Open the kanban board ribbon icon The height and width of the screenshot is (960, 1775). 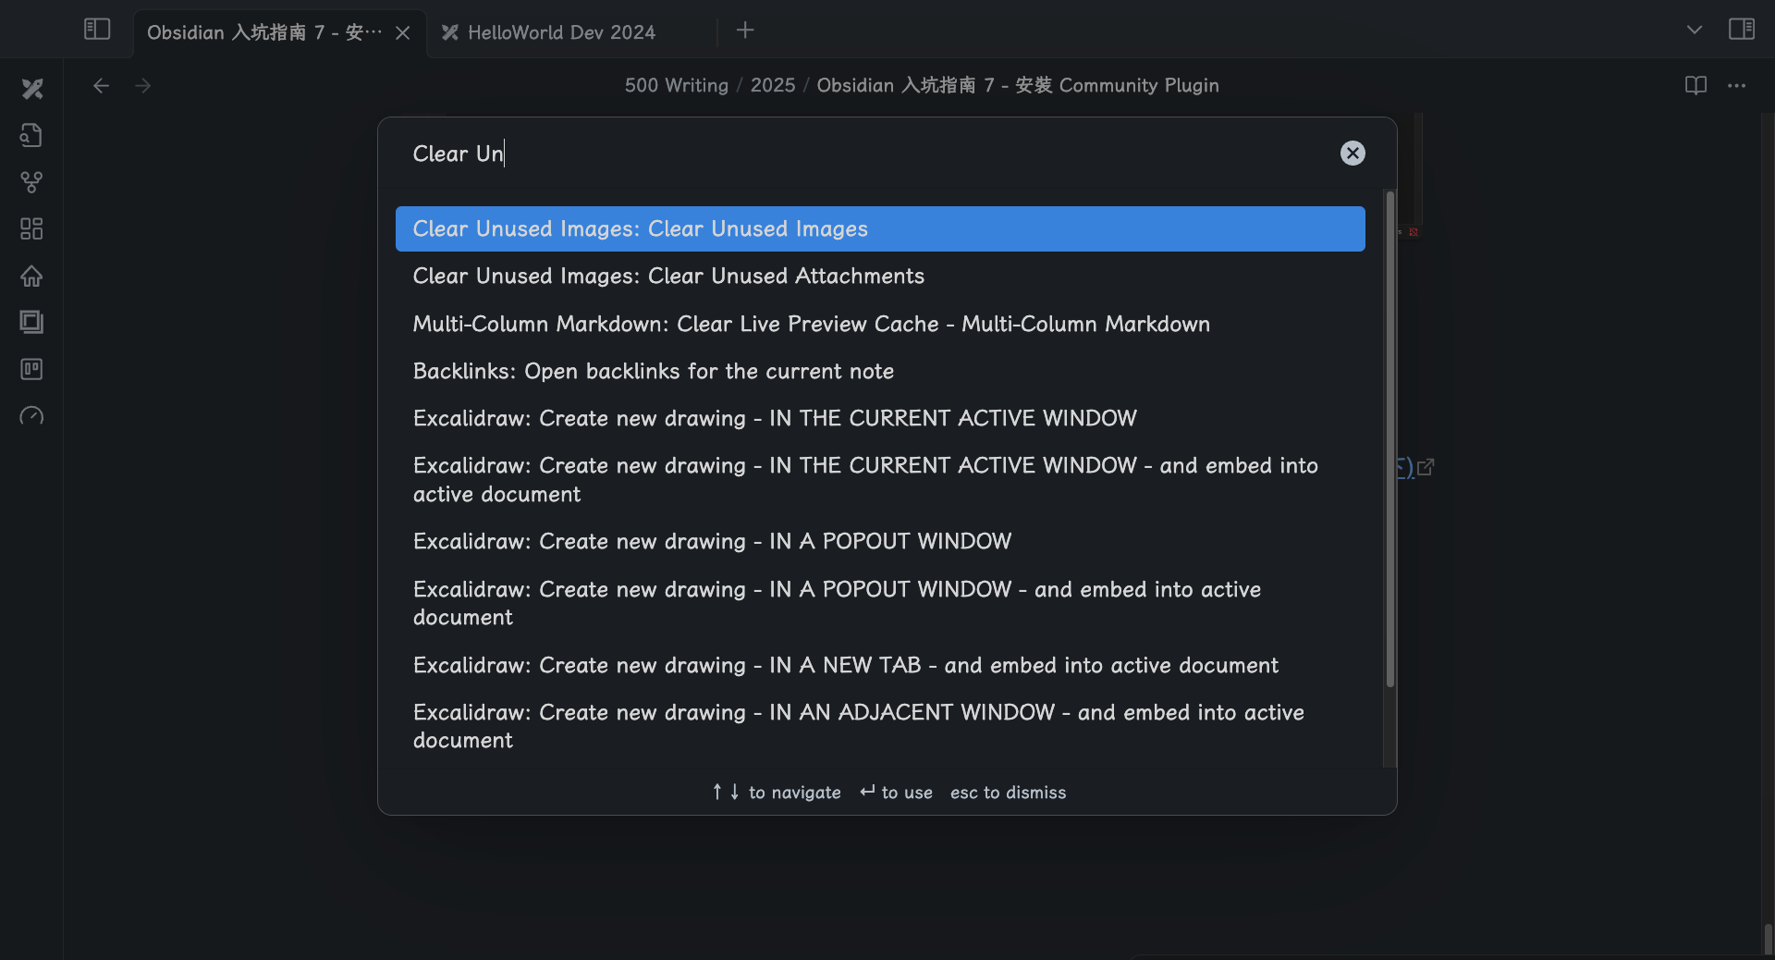point(31,369)
